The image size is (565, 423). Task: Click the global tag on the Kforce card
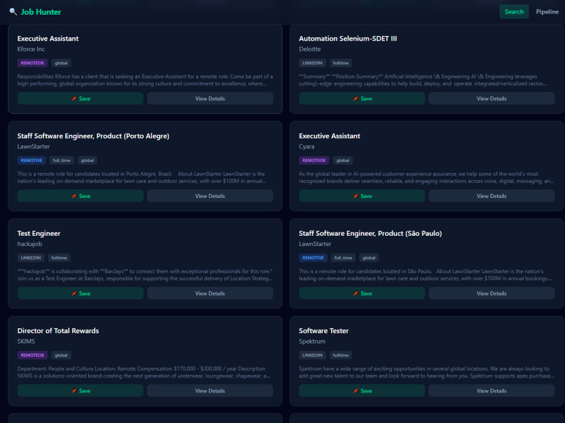pyautogui.click(x=61, y=63)
